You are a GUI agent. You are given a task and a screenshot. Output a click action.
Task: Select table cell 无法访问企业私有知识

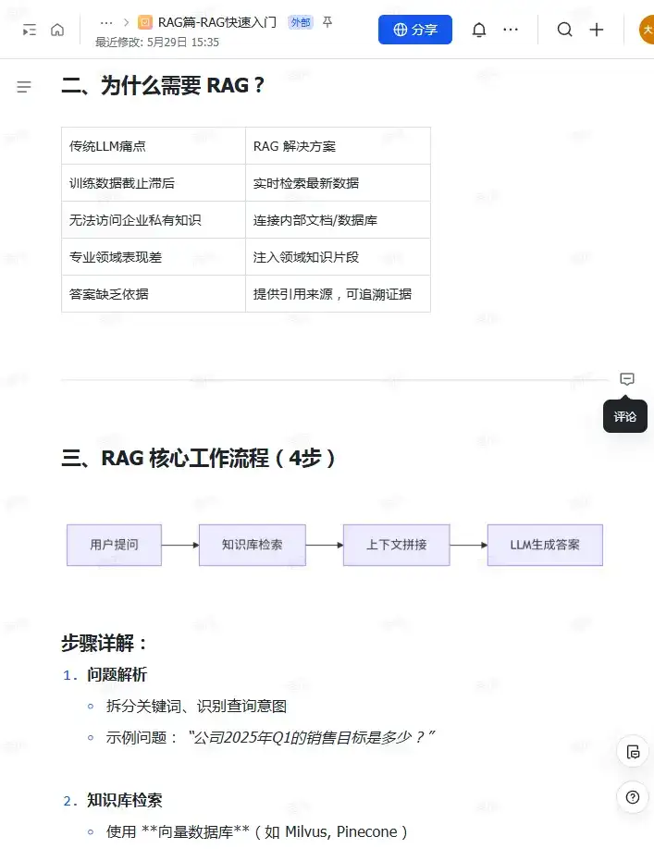pos(154,220)
